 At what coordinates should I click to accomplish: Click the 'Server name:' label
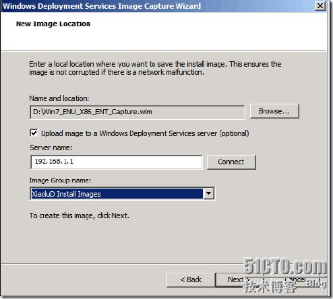tap(51, 147)
